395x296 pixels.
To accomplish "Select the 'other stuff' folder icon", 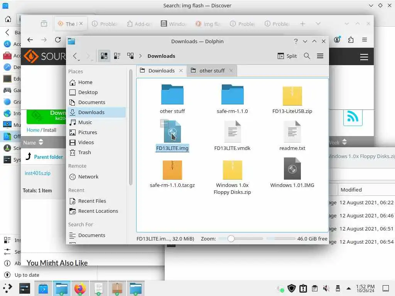I will pos(172,94).
